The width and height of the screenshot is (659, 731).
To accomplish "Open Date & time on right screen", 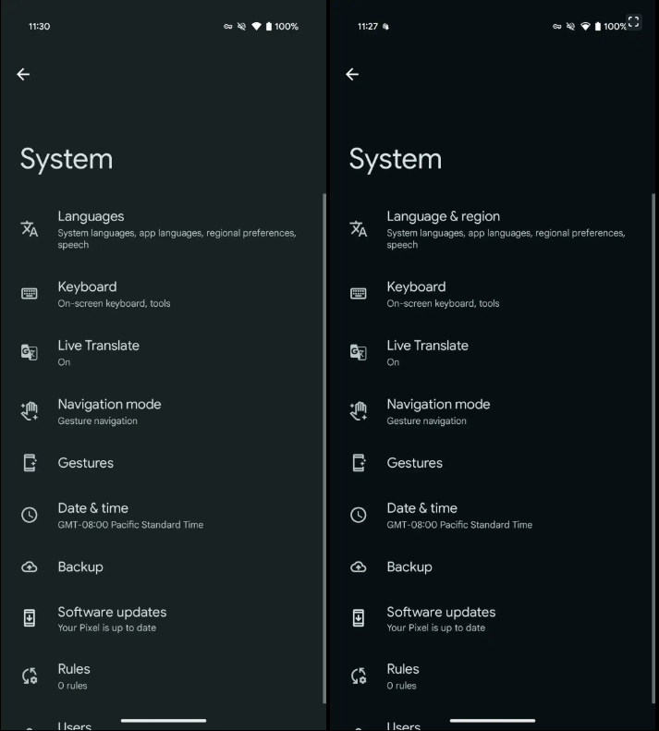I will pos(491,515).
